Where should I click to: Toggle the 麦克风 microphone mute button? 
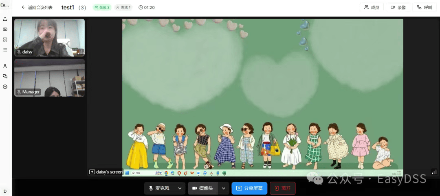click(x=160, y=188)
